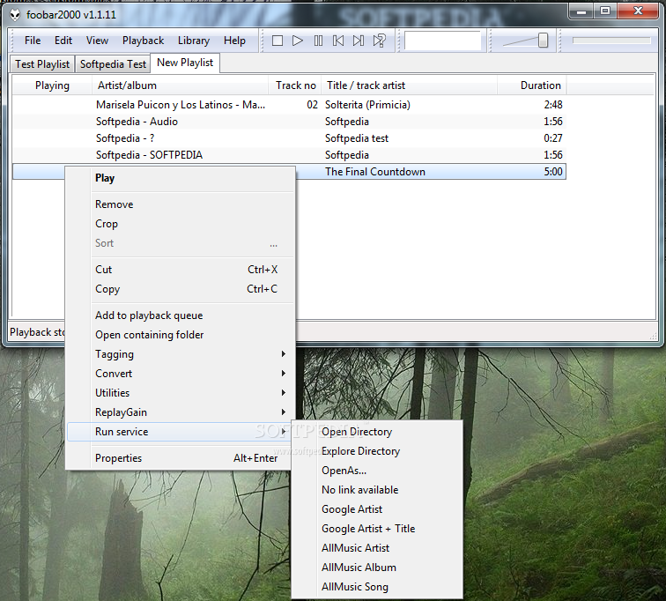Choose OpenAs... in the submenu
Viewport: 666px width, 601px height.
click(377, 471)
